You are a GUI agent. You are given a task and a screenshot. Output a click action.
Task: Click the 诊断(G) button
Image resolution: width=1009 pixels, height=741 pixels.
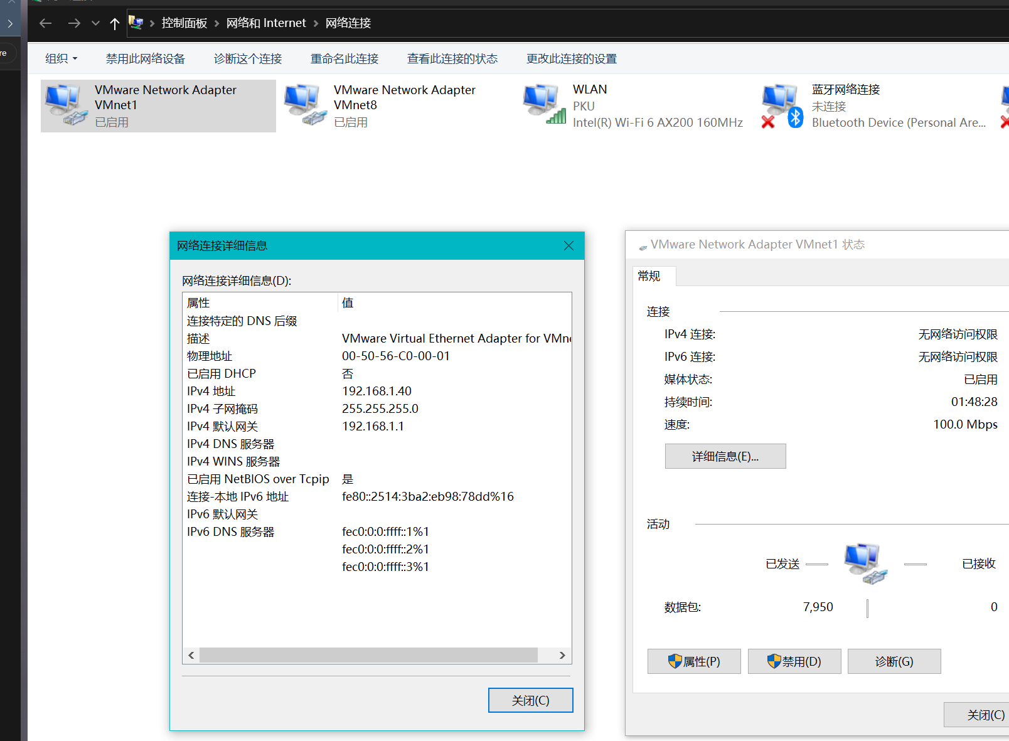coord(894,661)
